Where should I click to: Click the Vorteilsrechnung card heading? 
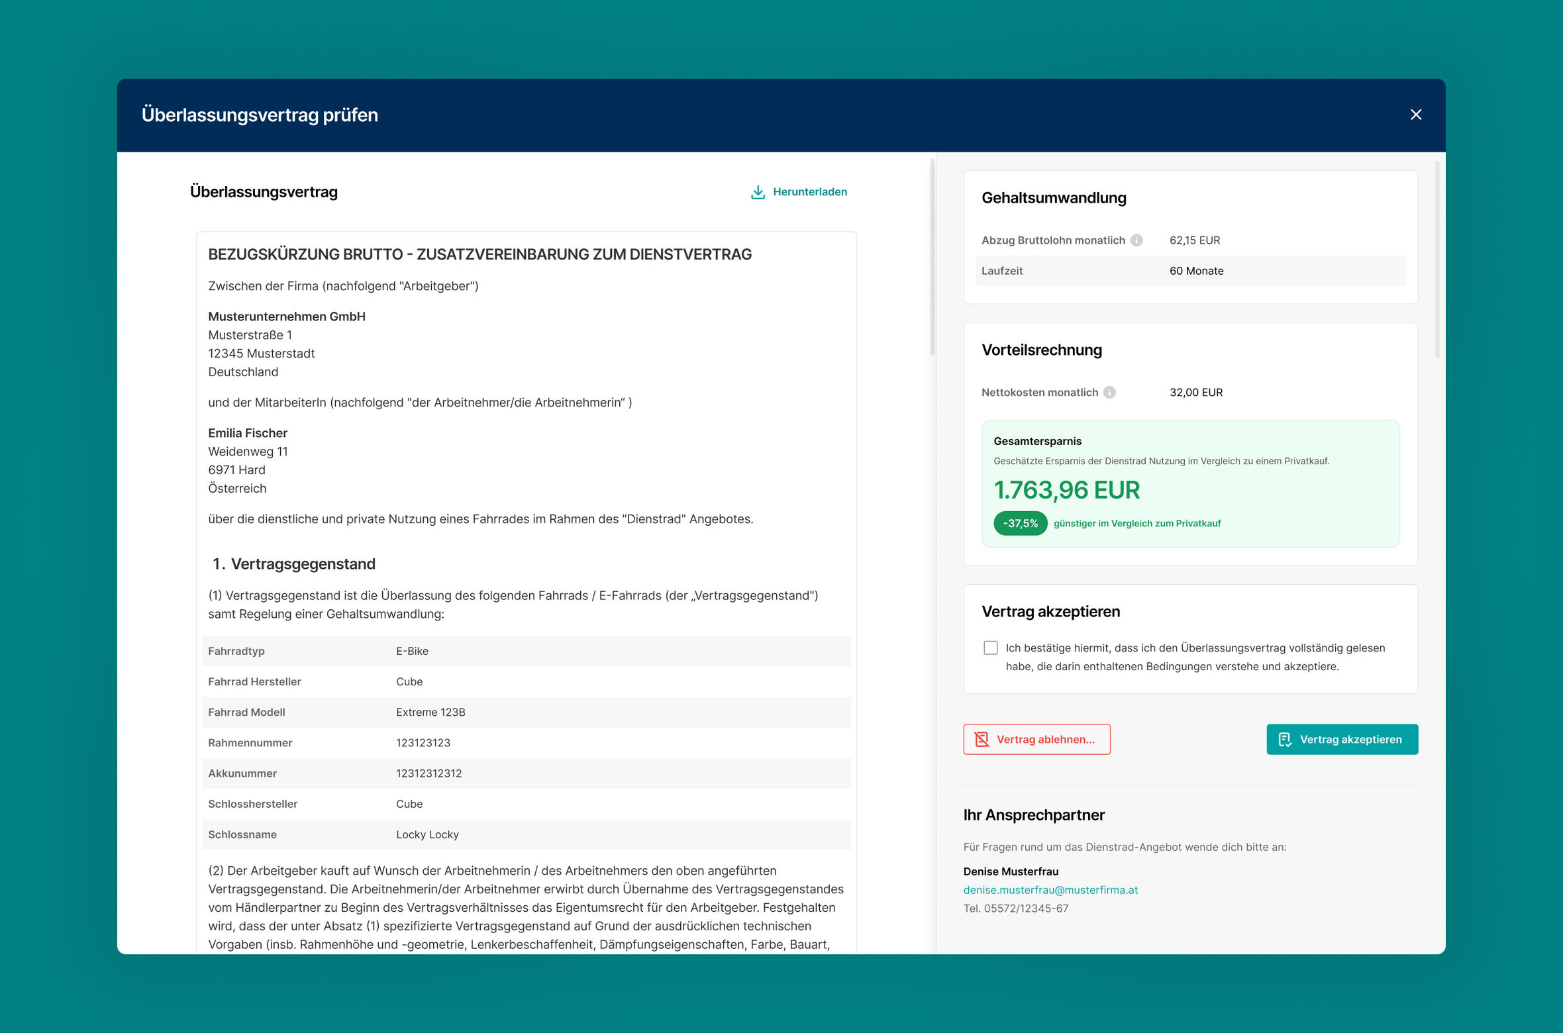pos(1042,350)
